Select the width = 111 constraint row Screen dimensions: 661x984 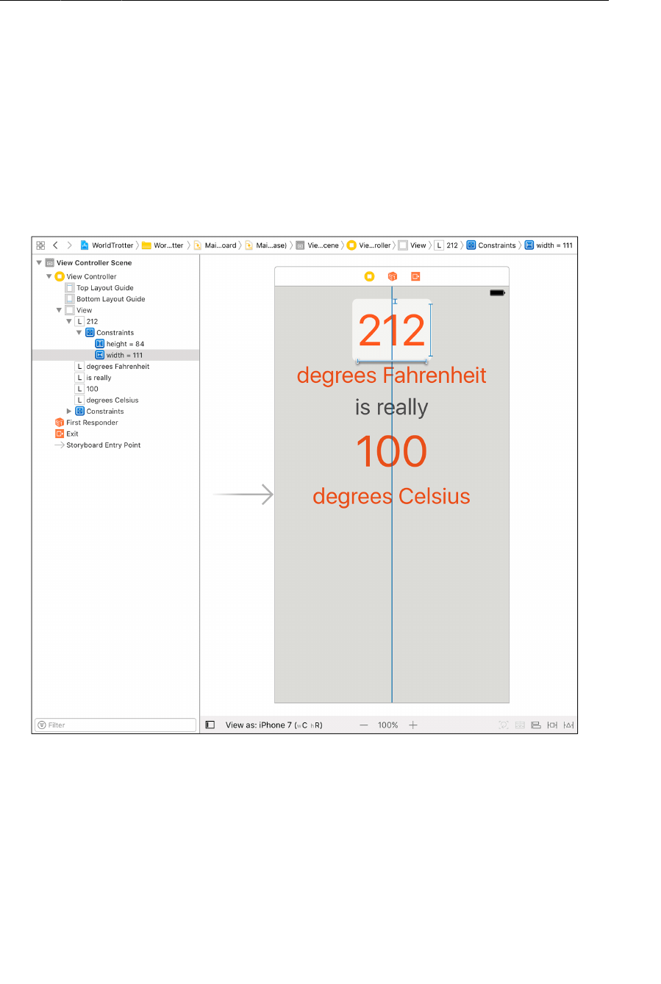115,355
